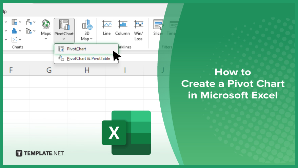
Task: Select column H header
Action: click(87, 70)
